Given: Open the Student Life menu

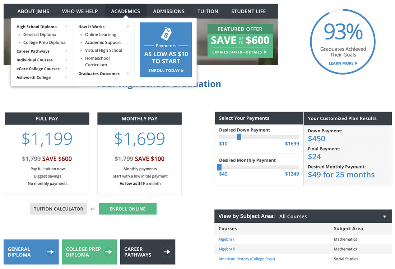Looking at the screenshot, I should (x=248, y=11).
